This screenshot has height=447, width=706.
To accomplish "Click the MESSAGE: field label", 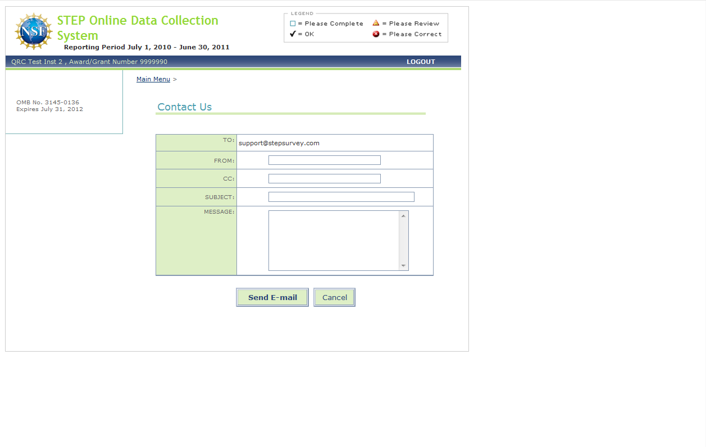I will [x=219, y=212].
